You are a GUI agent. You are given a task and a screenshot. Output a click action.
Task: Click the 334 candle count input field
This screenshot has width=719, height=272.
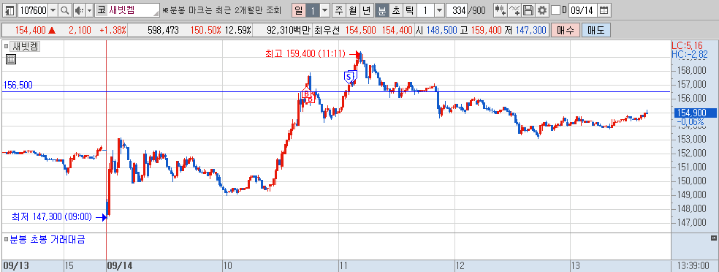[x=457, y=10]
